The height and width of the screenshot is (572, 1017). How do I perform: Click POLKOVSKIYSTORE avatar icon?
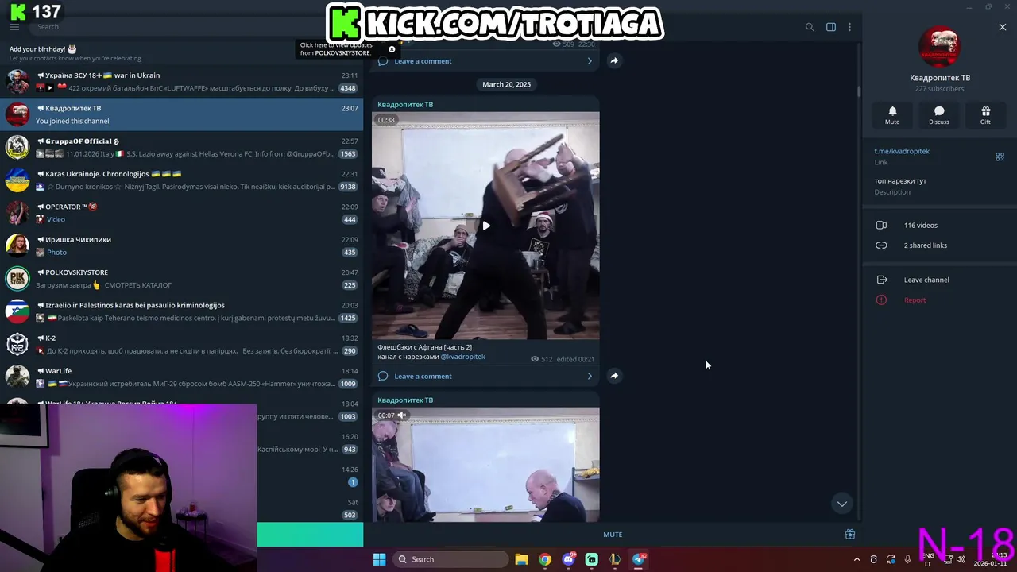(x=17, y=278)
